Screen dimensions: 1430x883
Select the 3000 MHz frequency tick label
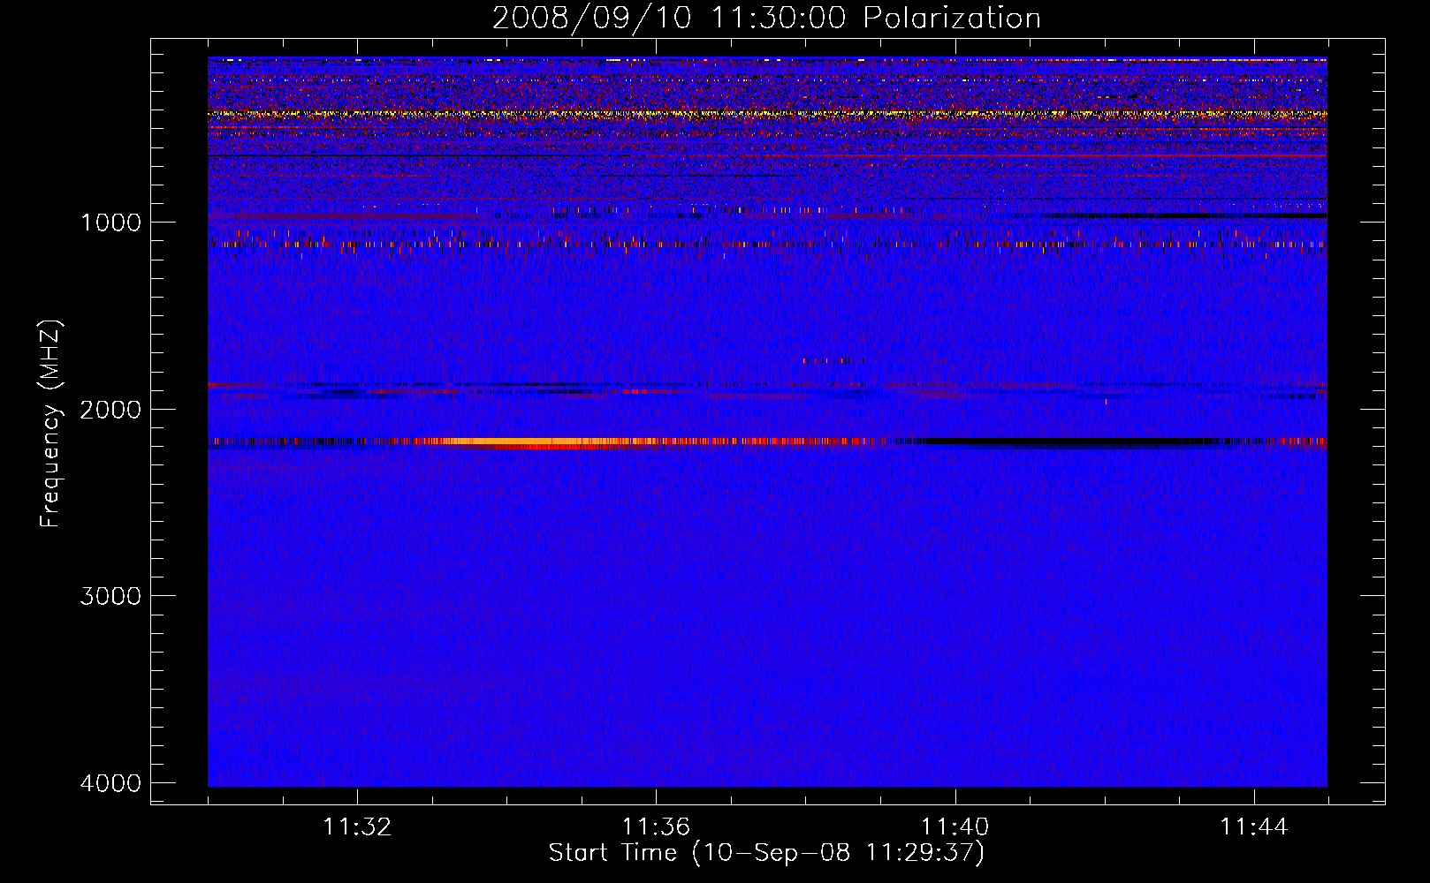(x=110, y=596)
